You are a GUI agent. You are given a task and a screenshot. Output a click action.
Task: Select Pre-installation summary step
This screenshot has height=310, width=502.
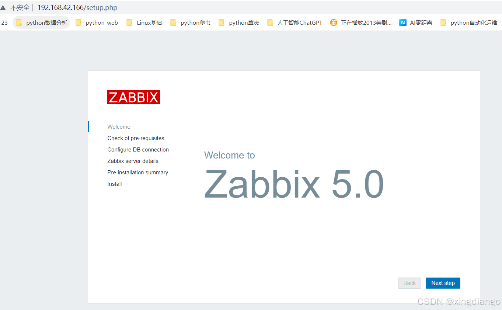point(137,173)
